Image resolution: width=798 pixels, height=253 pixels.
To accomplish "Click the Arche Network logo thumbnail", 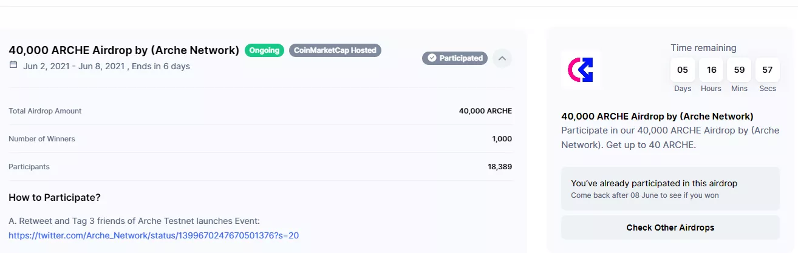I will (x=581, y=70).
